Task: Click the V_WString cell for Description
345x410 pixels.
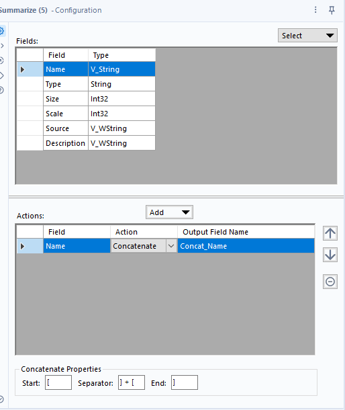Action: 121,143
